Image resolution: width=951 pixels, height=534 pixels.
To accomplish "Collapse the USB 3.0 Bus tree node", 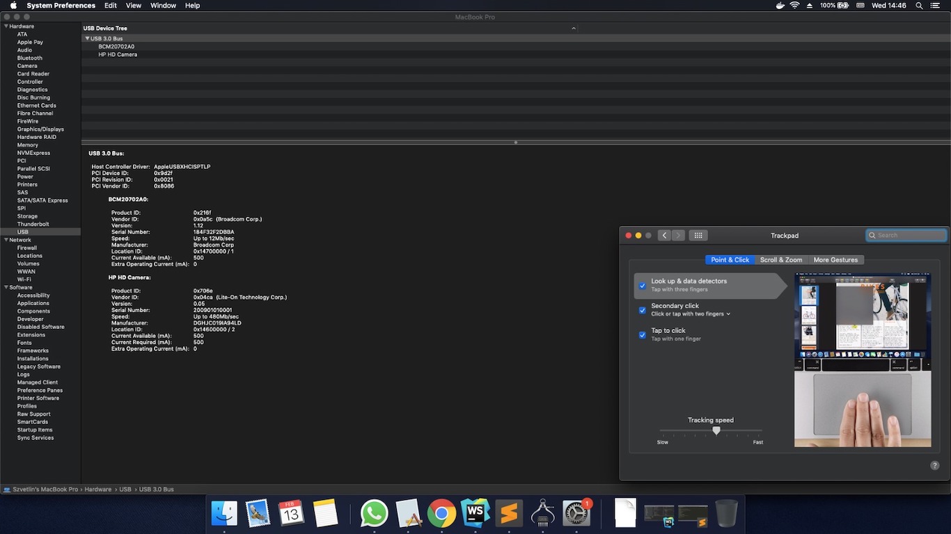I will coord(87,39).
